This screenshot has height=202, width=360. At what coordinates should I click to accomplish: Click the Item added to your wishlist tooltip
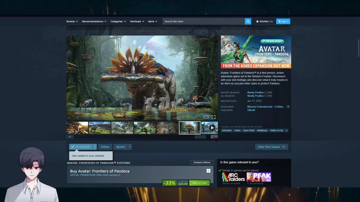tap(91, 156)
